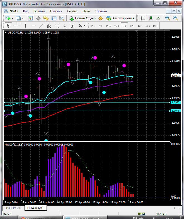
Task: Open the profiles dropdown arrow
Action: (23, 18)
